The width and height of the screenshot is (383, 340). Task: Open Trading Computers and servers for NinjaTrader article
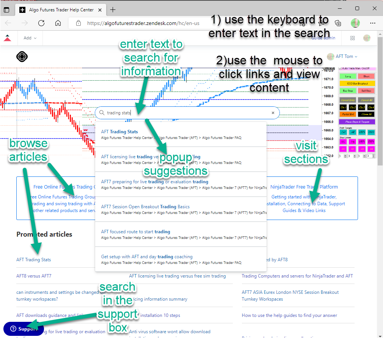point(297,276)
